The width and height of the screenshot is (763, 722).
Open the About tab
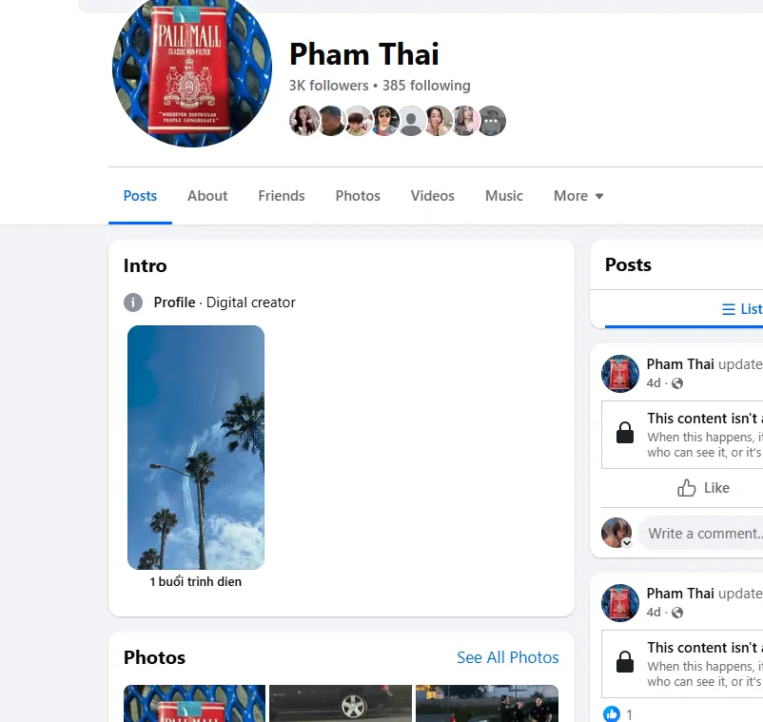coord(207,196)
